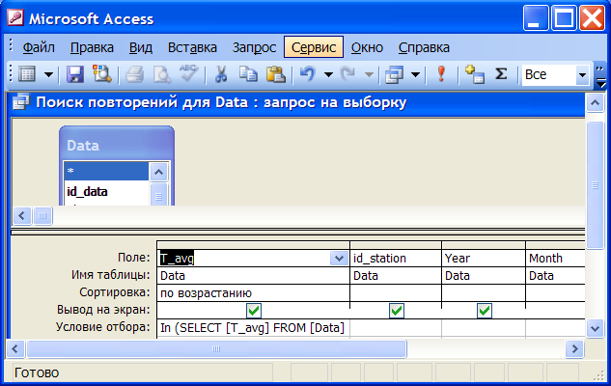Click the Year field cell
This screenshot has height=386, width=611.
pos(484,258)
